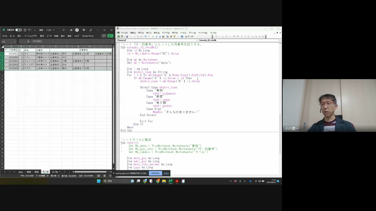Open VBA help with the question mark icon
Image resolution: width=376 pixels, height=211 pixels.
pos(182,37)
